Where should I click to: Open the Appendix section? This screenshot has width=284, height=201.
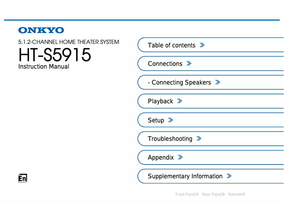tap(161, 157)
